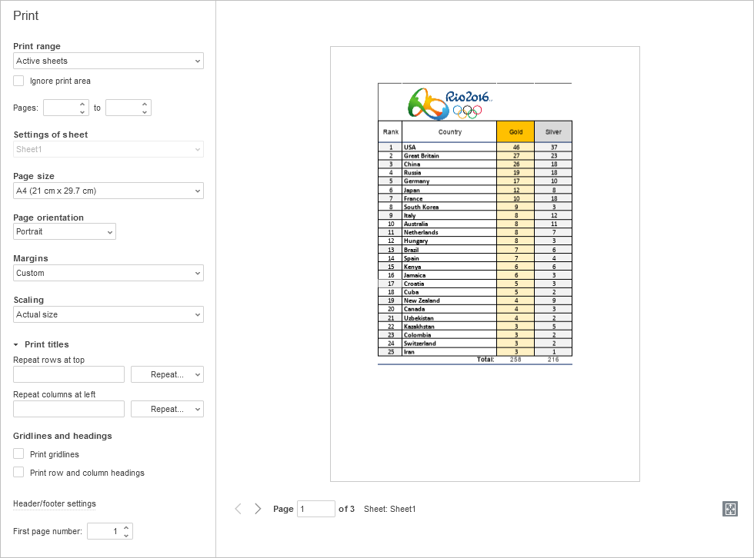
Task: Decrease the first page number
Action: click(x=127, y=535)
